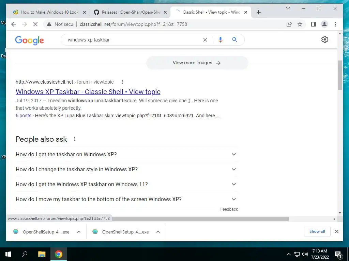Image resolution: width=349 pixels, height=261 pixels.
Task: Click the forward navigation arrow
Action: (25, 24)
